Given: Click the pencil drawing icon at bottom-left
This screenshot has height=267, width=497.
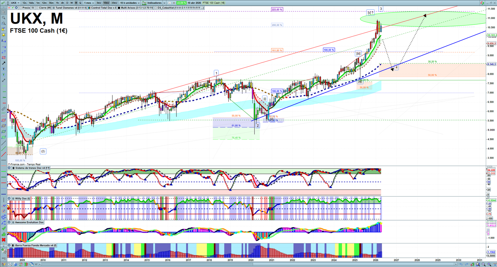Looking at the screenshot, I should pos(3,265).
